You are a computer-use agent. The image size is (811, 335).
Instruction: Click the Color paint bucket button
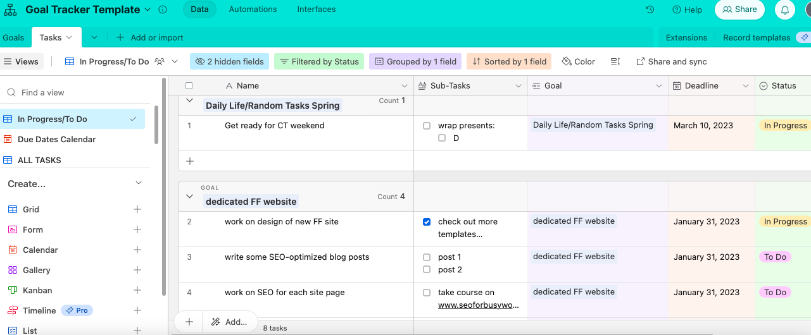coord(578,61)
